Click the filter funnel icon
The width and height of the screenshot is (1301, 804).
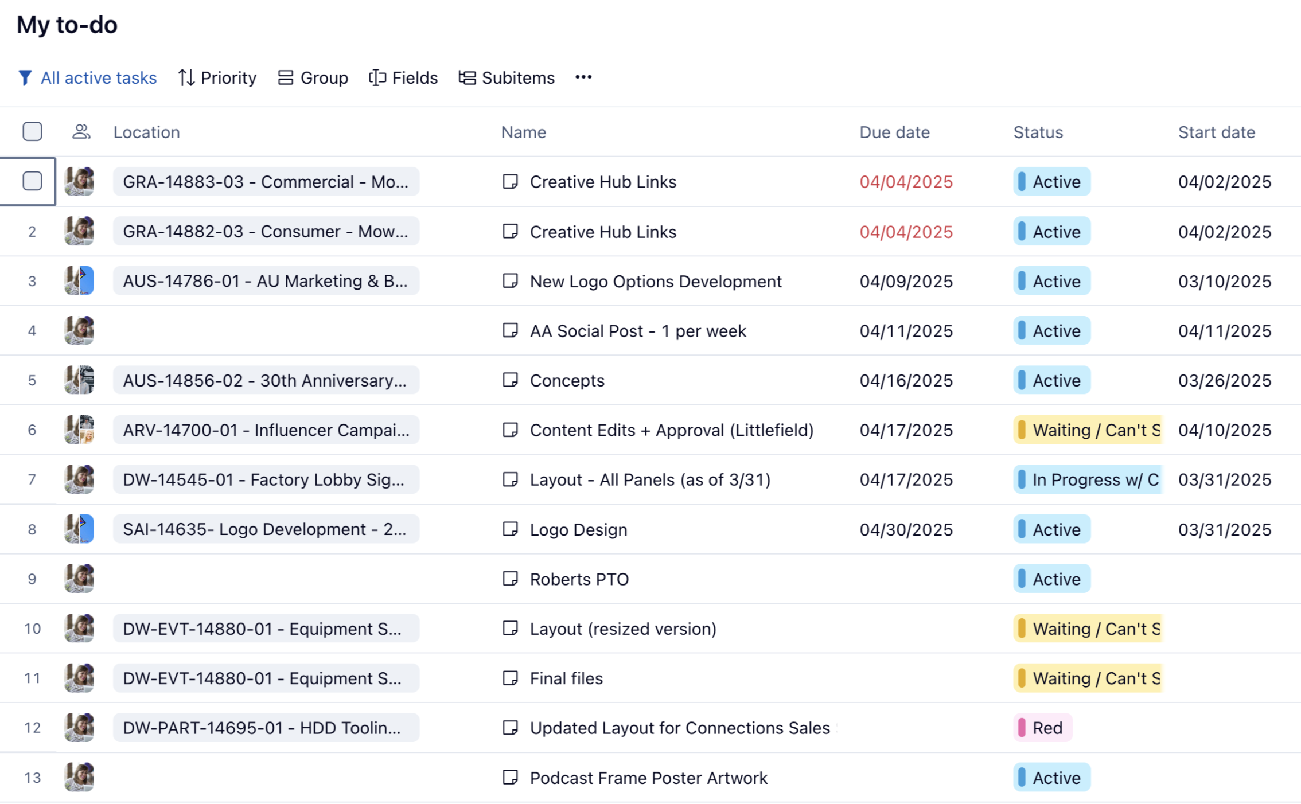pyautogui.click(x=25, y=77)
